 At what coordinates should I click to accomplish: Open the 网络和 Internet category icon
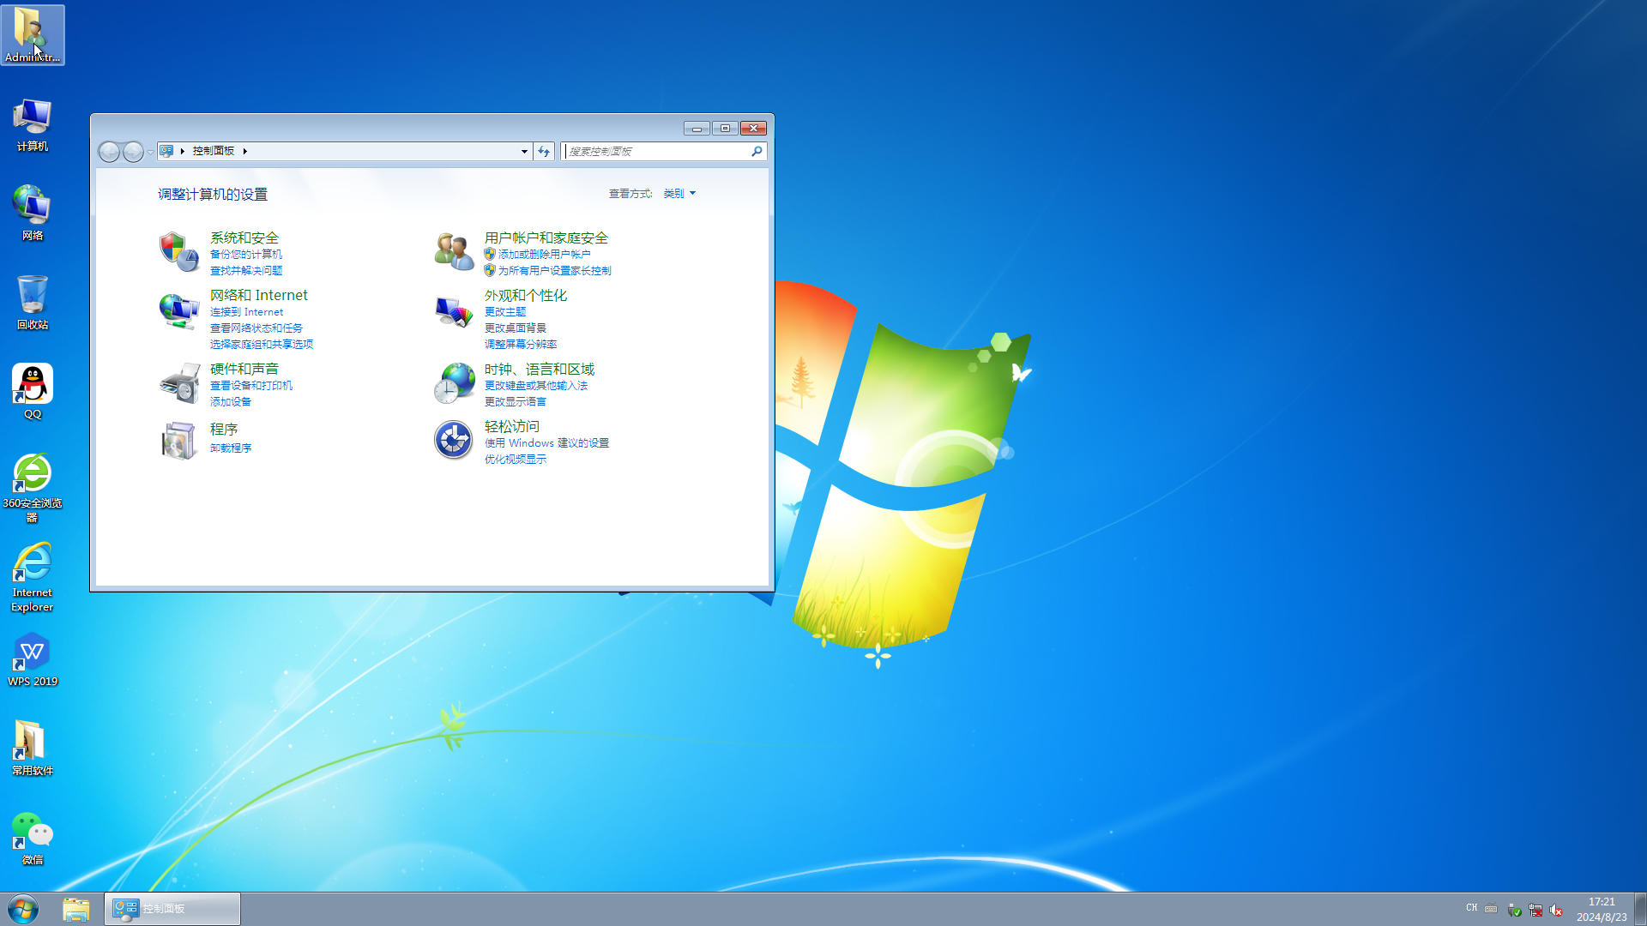click(x=178, y=310)
